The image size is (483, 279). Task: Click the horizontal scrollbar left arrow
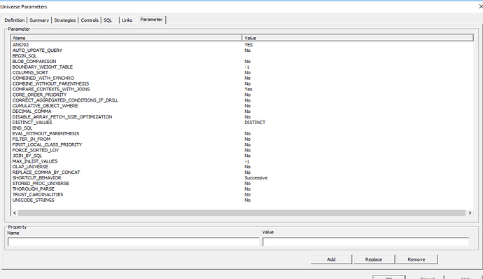(15, 213)
